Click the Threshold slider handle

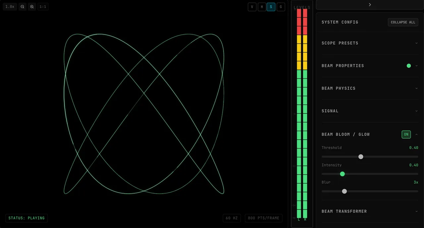pos(361,157)
